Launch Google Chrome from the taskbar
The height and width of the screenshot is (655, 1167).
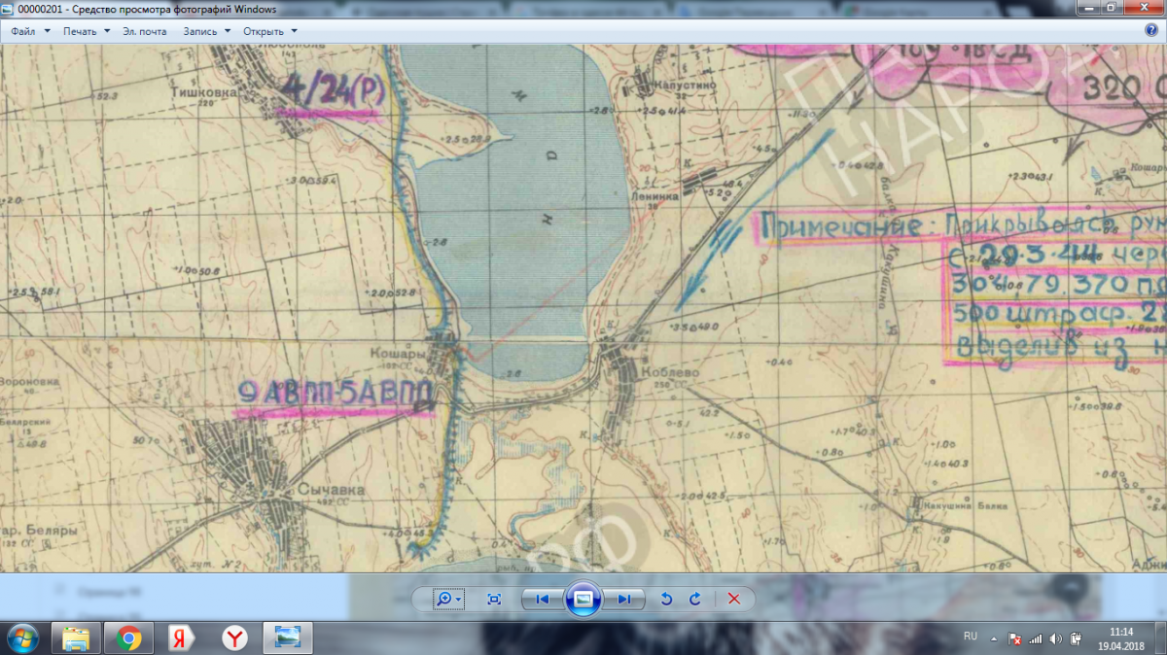click(x=128, y=638)
